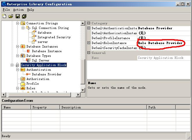Expand the DefaultAuthenticationInstance property row

(89, 28)
